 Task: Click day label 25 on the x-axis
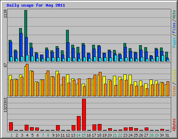(x=136, y=135)
